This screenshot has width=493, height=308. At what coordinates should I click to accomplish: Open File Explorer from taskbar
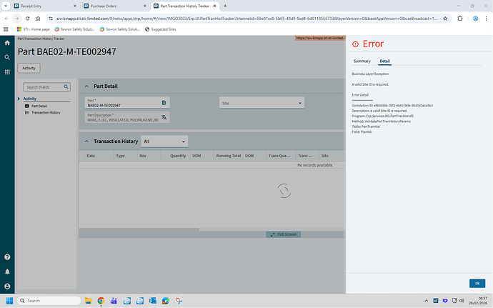(88, 301)
